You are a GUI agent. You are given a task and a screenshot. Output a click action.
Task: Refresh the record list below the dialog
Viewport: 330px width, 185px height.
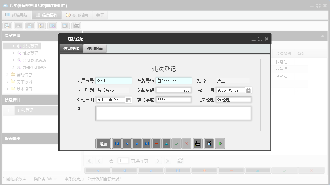(180, 161)
